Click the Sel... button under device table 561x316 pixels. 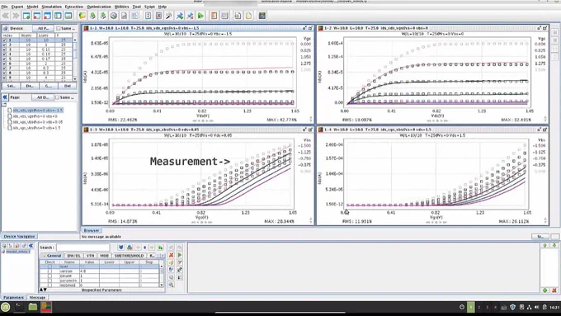click(x=11, y=87)
